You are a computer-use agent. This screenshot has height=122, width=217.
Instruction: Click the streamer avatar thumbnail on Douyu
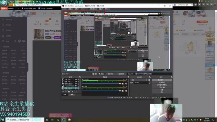click(x=39, y=34)
